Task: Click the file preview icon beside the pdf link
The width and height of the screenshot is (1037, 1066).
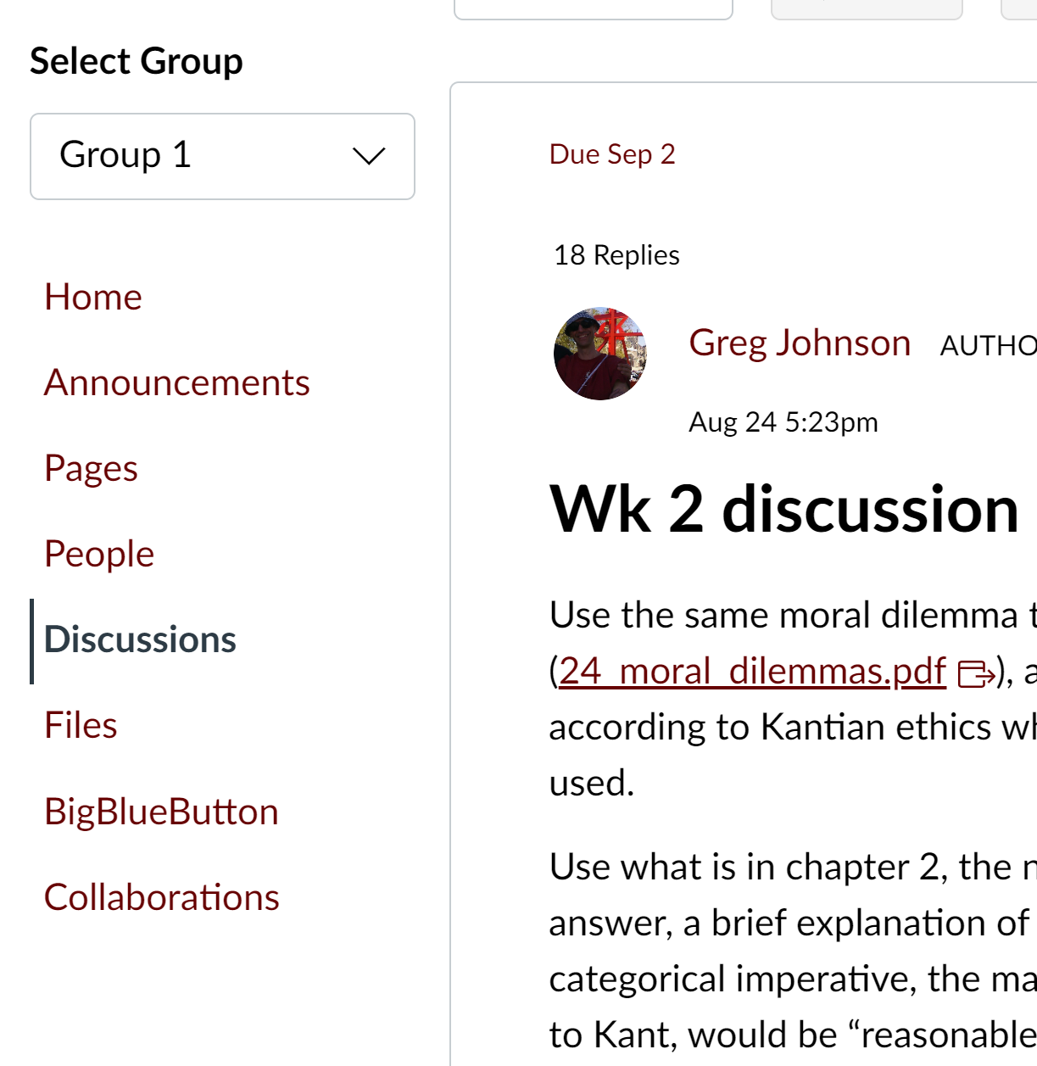Action: tap(976, 674)
